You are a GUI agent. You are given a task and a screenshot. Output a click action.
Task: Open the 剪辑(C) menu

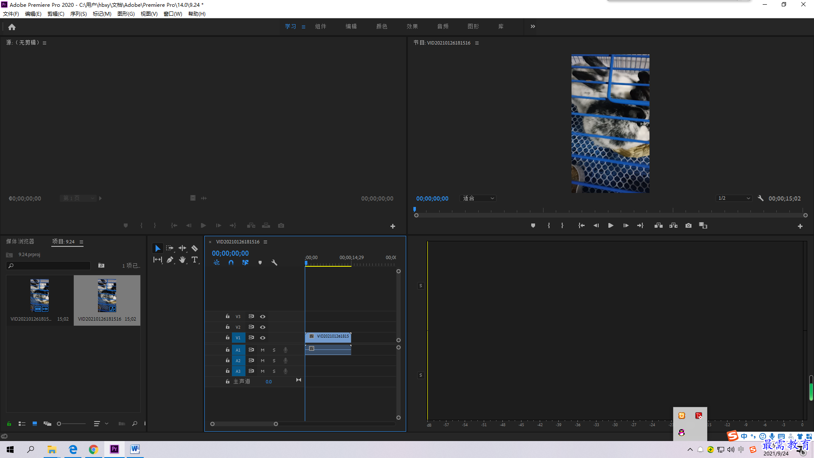56,14
